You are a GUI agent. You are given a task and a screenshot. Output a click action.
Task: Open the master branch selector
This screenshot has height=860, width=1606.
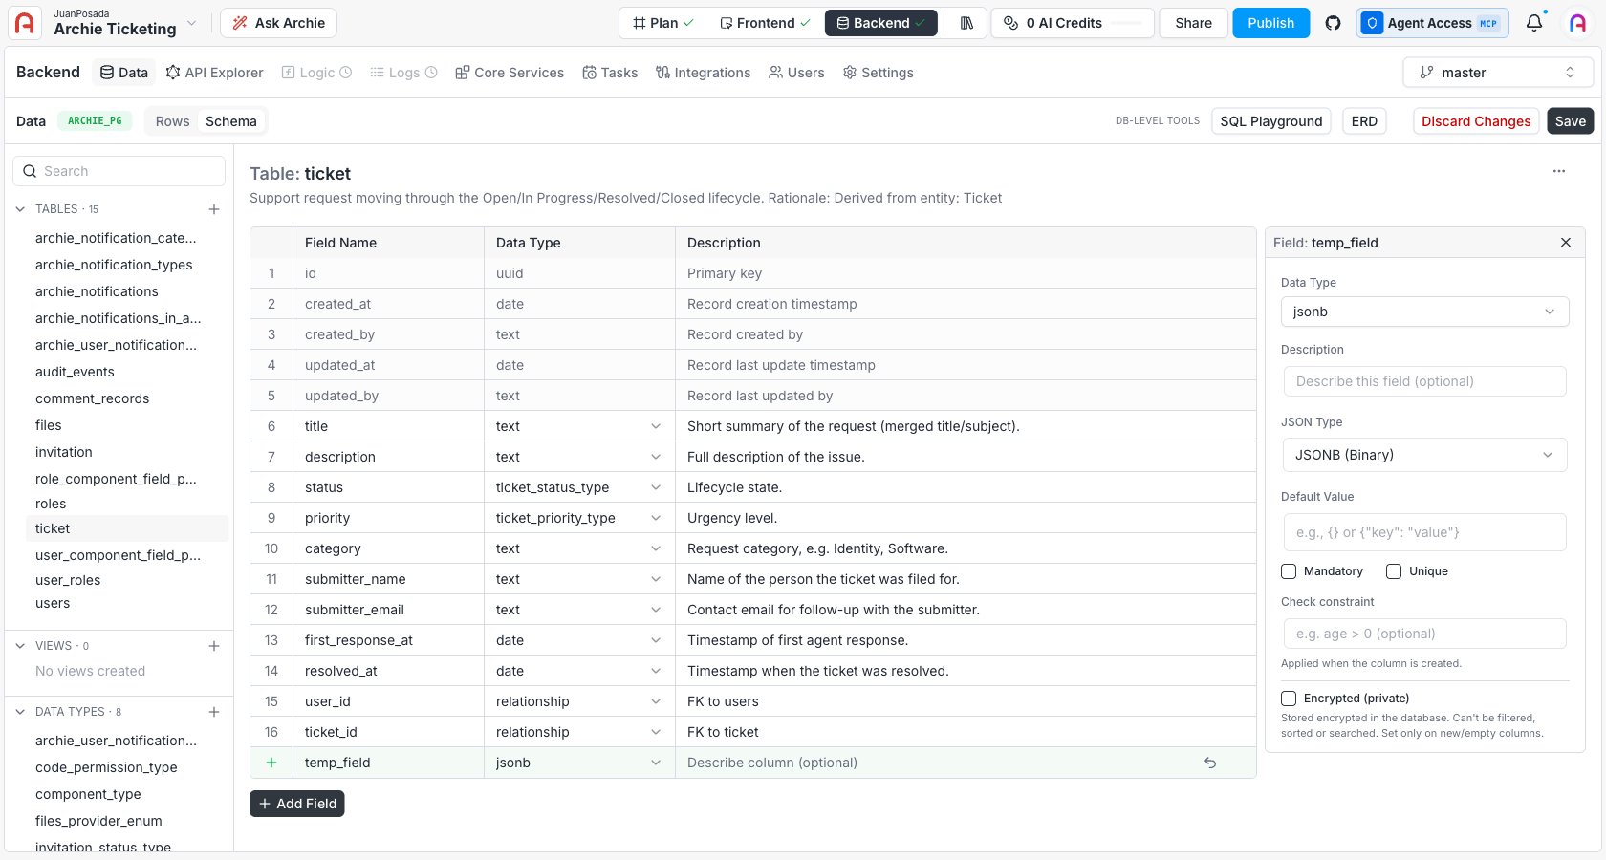(x=1498, y=73)
